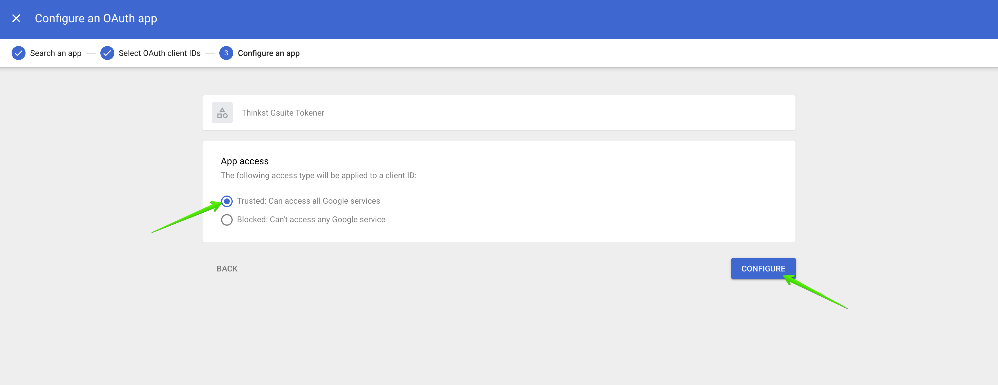This screenshot has width=998, height=385.
Task: Select the Blocked access radio button
Action: click(227, 220)
